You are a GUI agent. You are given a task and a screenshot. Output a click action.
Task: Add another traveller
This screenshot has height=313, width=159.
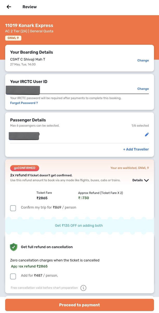click(136, 149)
